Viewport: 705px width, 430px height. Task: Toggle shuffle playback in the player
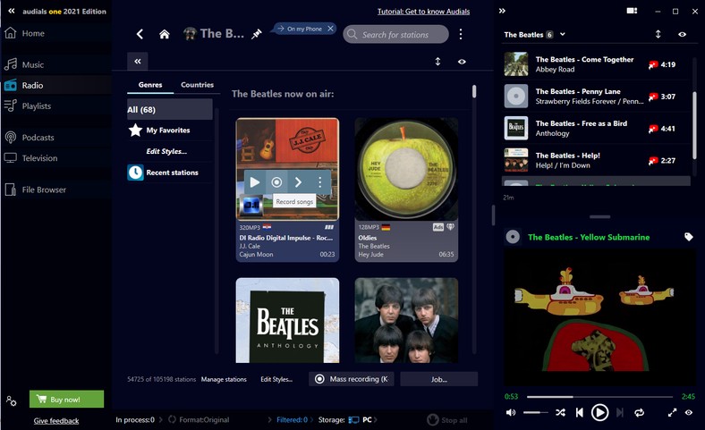[x=560, y=412]
